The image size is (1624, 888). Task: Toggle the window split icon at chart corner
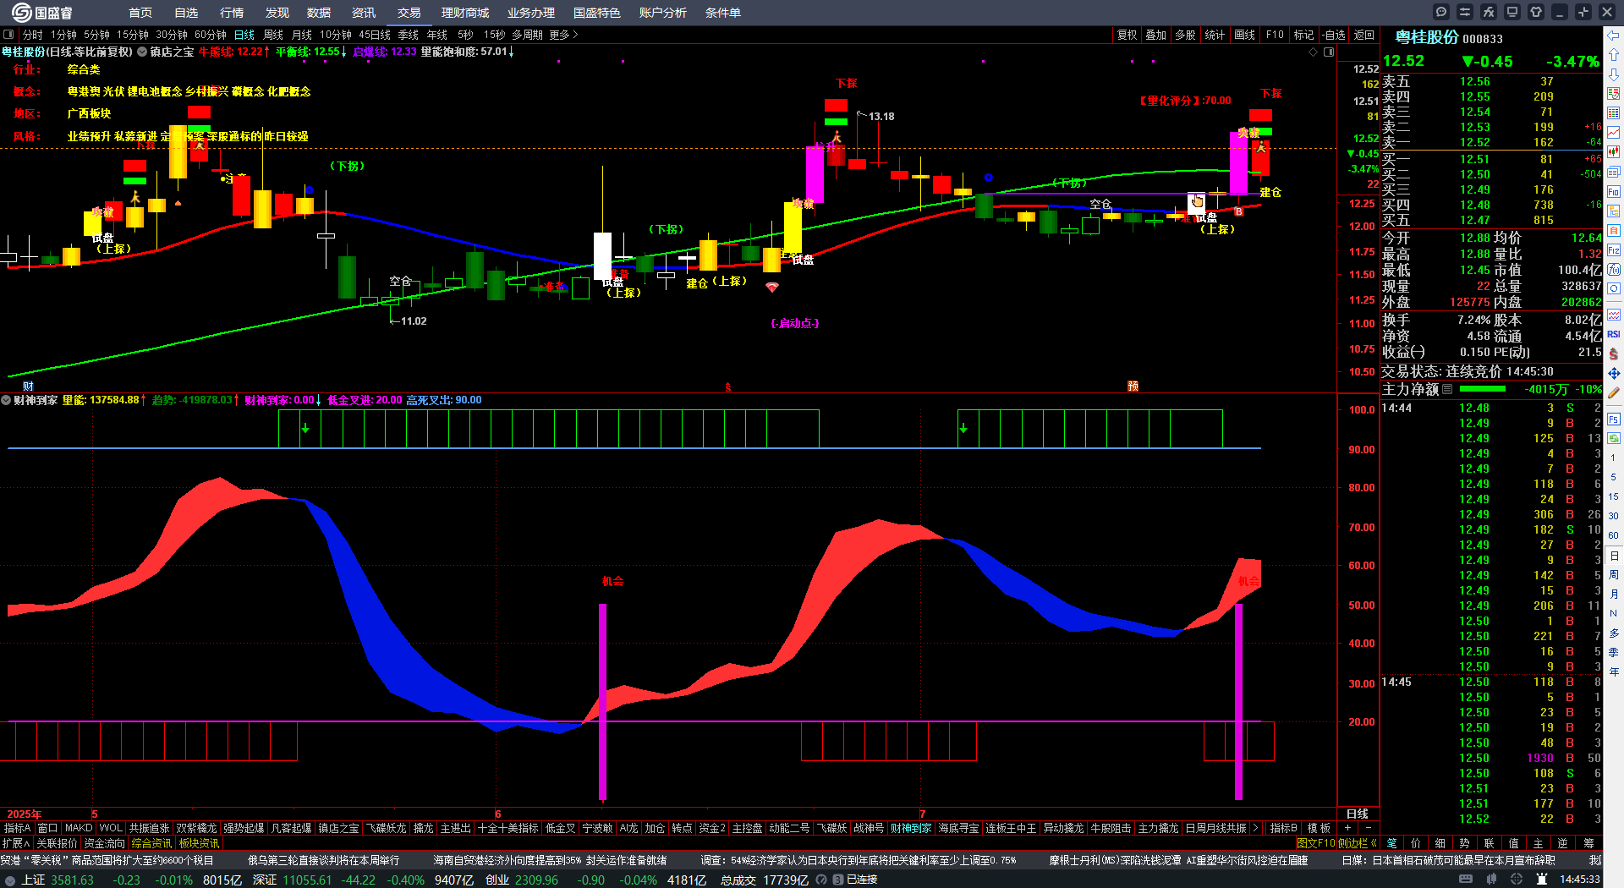[x=1329, y=52]
